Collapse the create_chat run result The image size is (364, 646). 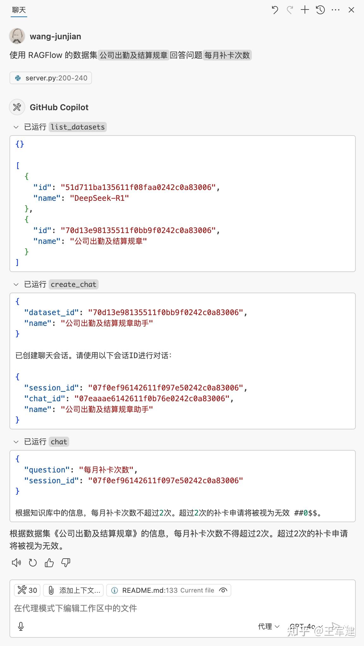pyautogui.click(x=16, y=284)
